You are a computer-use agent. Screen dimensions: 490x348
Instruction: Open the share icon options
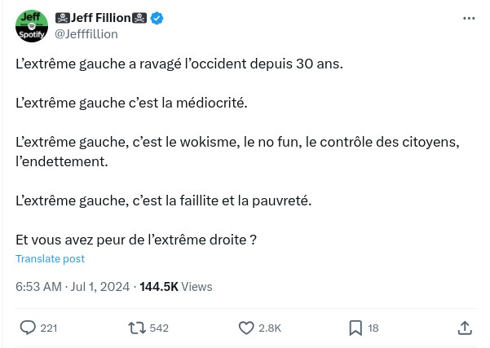[465, 328]
